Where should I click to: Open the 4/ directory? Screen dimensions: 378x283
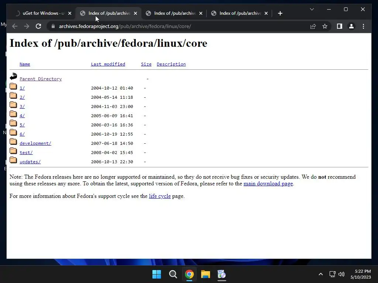[x=22, y=116]
